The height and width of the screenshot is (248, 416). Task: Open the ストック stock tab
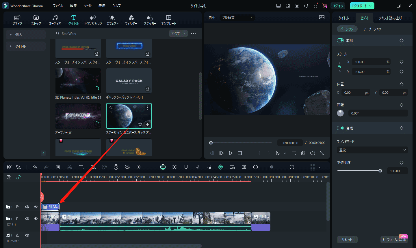click(36, 20)
